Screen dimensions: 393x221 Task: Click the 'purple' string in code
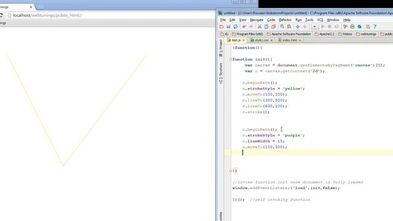(x=292, y=135)
